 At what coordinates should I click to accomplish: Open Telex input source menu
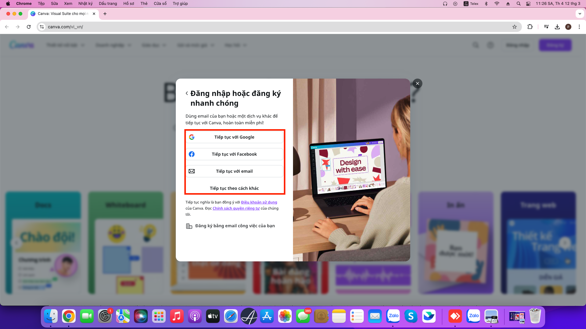click(x=471, y=4)
